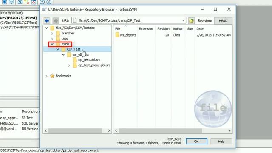Collapse the repository root node
The image size is (272, 153).
(x=46, y=28)
